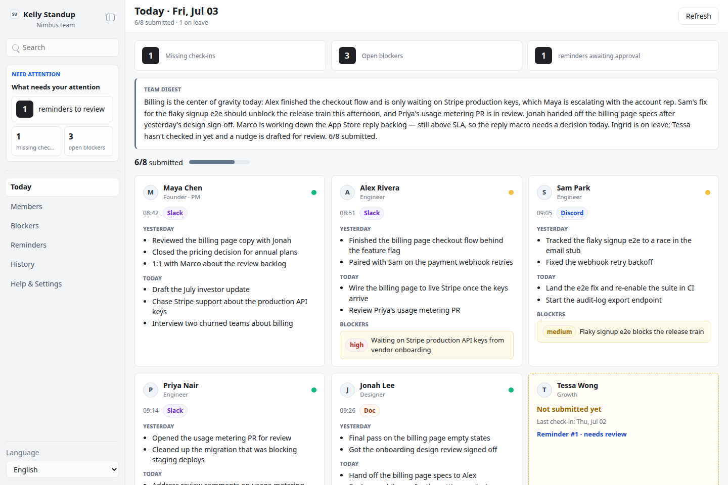The width and height of the screenshot is (728, 485).
Task: Click Priya Nair's name
Action: (181, 385)
